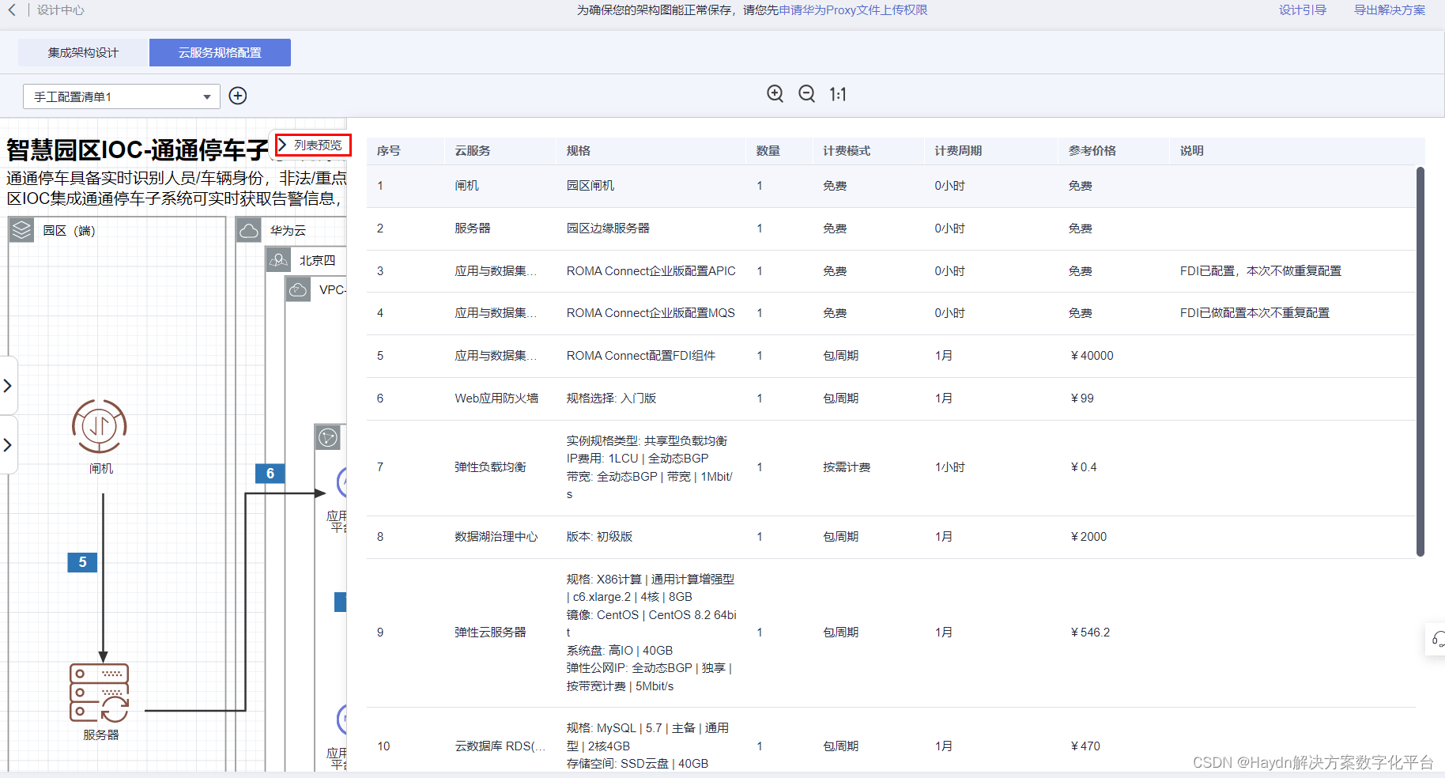
Task: Select the Web应用防火墙 service cell
Action: pos(496,398)
